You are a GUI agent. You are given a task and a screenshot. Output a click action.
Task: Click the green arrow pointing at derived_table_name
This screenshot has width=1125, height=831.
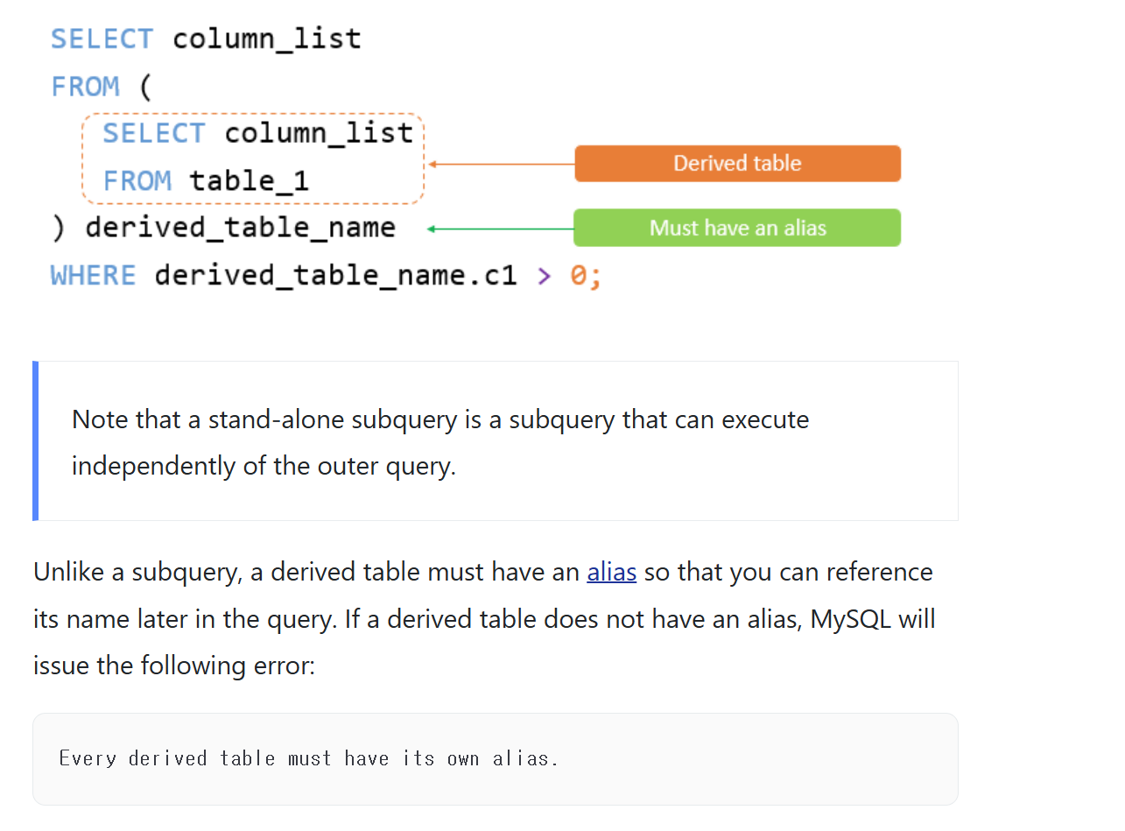(x=499, y=229)
